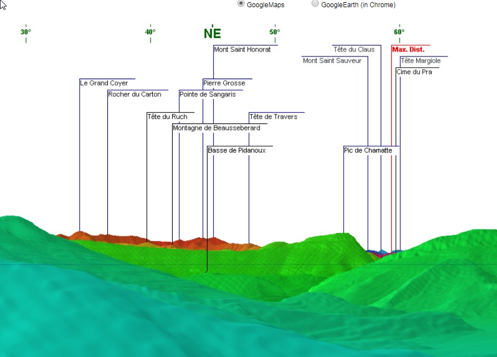497x357 pixels.
Task: Click the Mont Saint Honorat peak label
Action: (242, 49)
